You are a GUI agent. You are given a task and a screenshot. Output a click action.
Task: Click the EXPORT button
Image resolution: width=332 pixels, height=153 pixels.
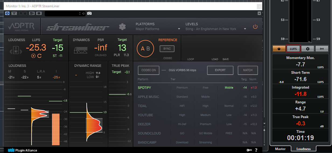coord(220,70)
